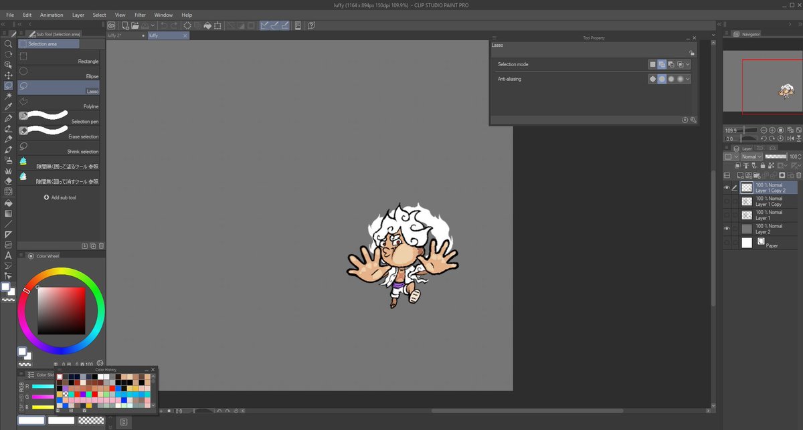Open the help question mark icon
The image size is (803, 430).
pos(311,25)
